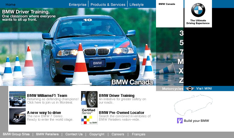234x138 pixels.
Task: Open the Motorcycles section
Action: pyautogui.click(x=173, y=89)
